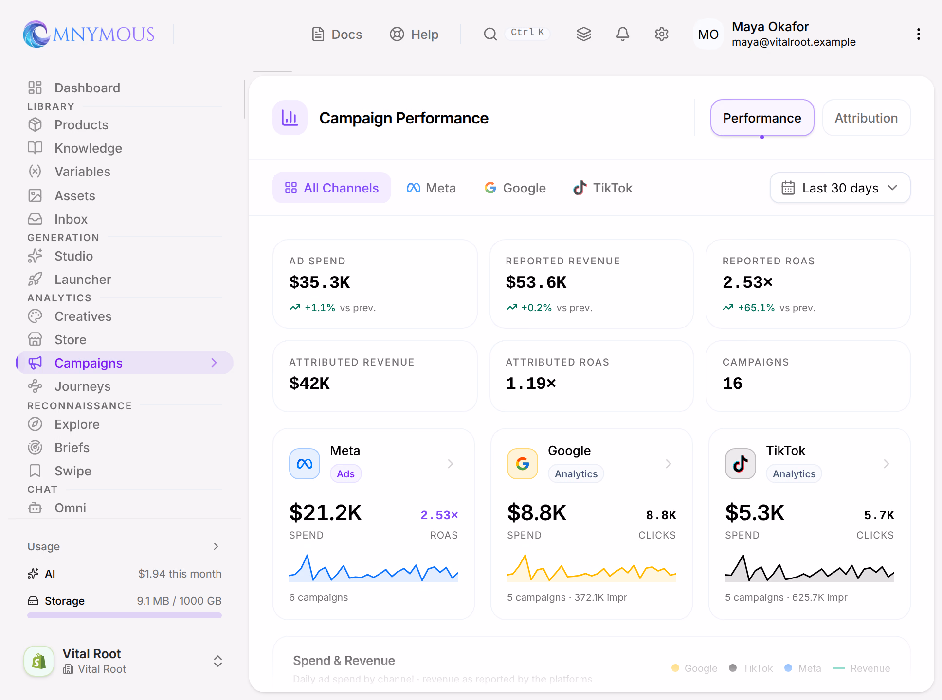Click the Google logo in Google card

(523, 464)
